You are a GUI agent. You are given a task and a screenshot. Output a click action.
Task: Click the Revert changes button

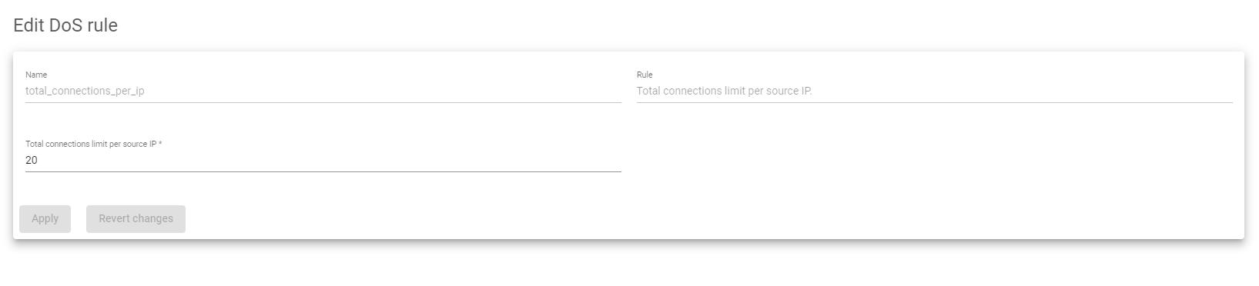(136, 218)
